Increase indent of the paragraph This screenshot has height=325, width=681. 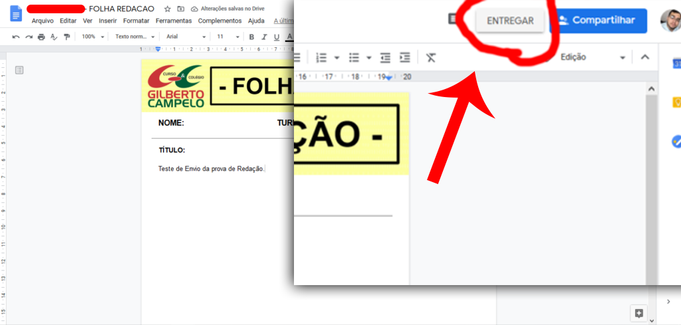coord(404,57)
